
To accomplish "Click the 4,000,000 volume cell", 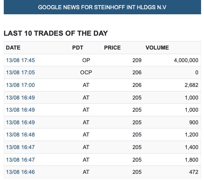I will tap(186, 60).
